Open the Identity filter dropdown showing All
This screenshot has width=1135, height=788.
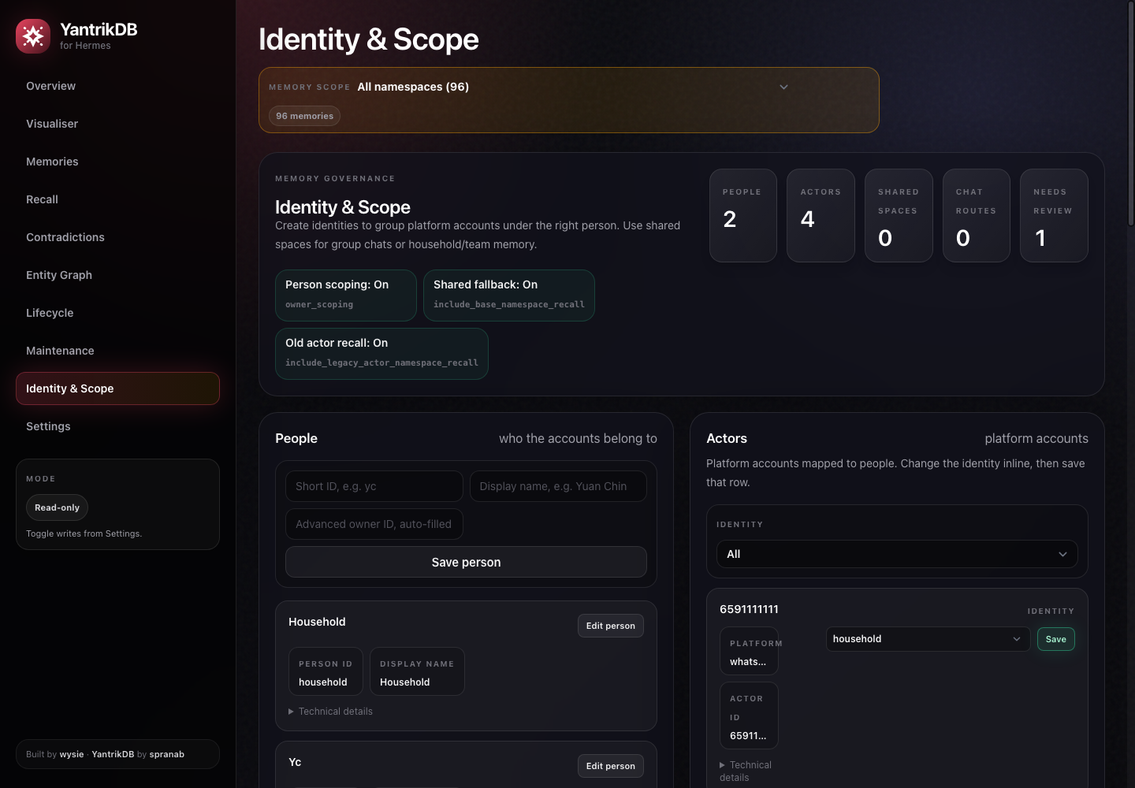click(897, 554)
